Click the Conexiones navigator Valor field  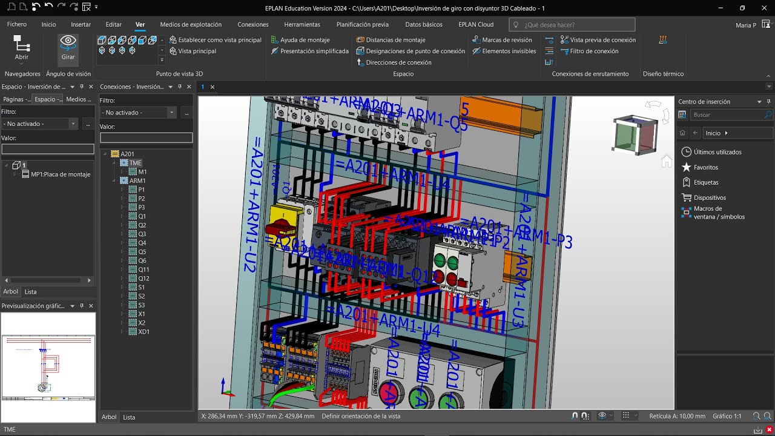click(x=147, y=138)
